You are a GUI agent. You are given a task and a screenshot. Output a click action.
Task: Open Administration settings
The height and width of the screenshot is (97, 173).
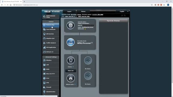(51, 92)
